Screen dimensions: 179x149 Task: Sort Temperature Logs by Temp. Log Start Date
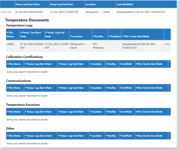[31, 35]
